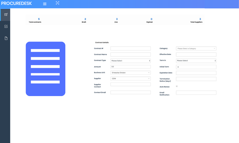Click the Supplier Contact input field
This screenshot has width=239, height=143.
(x=131, y=84)
